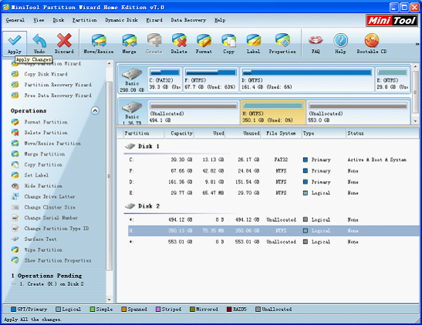
Task: Sort by Capacity column header
Action: click(x=179, y=133)
